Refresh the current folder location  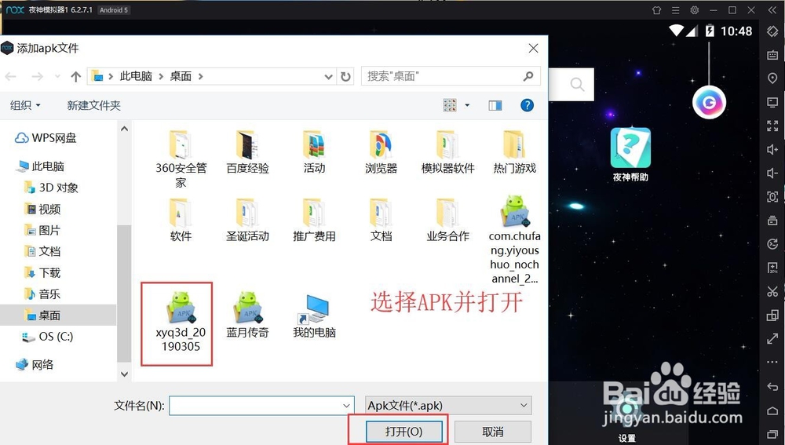pyautogui.click(x=345, y=77)
